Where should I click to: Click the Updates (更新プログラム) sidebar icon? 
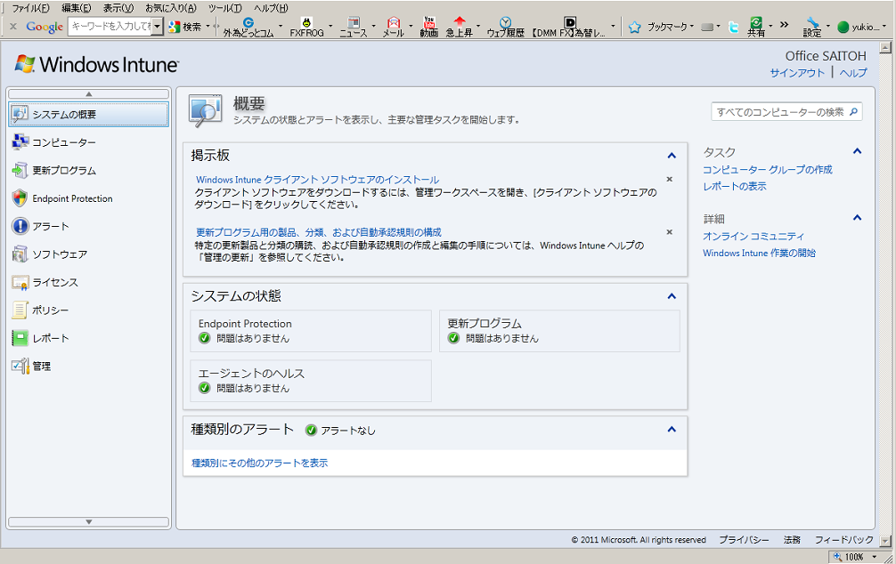[20, 170]
